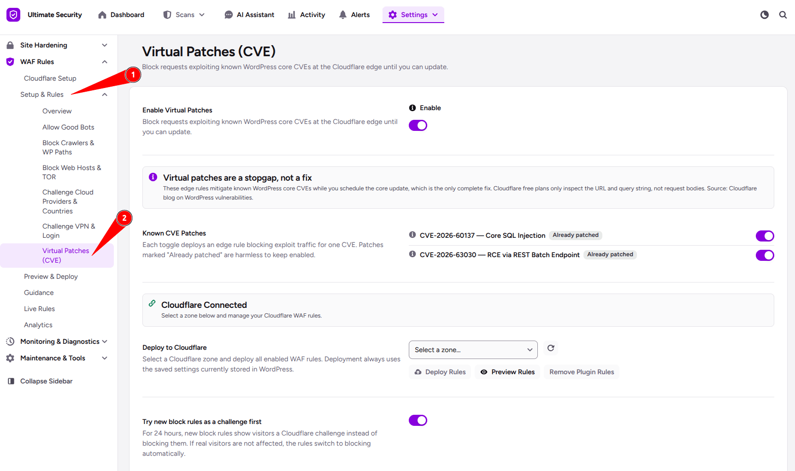This screenshot has width=795, height=471.
Task: Click the Ultimate Security shield logo
Action: click(13, 15)
